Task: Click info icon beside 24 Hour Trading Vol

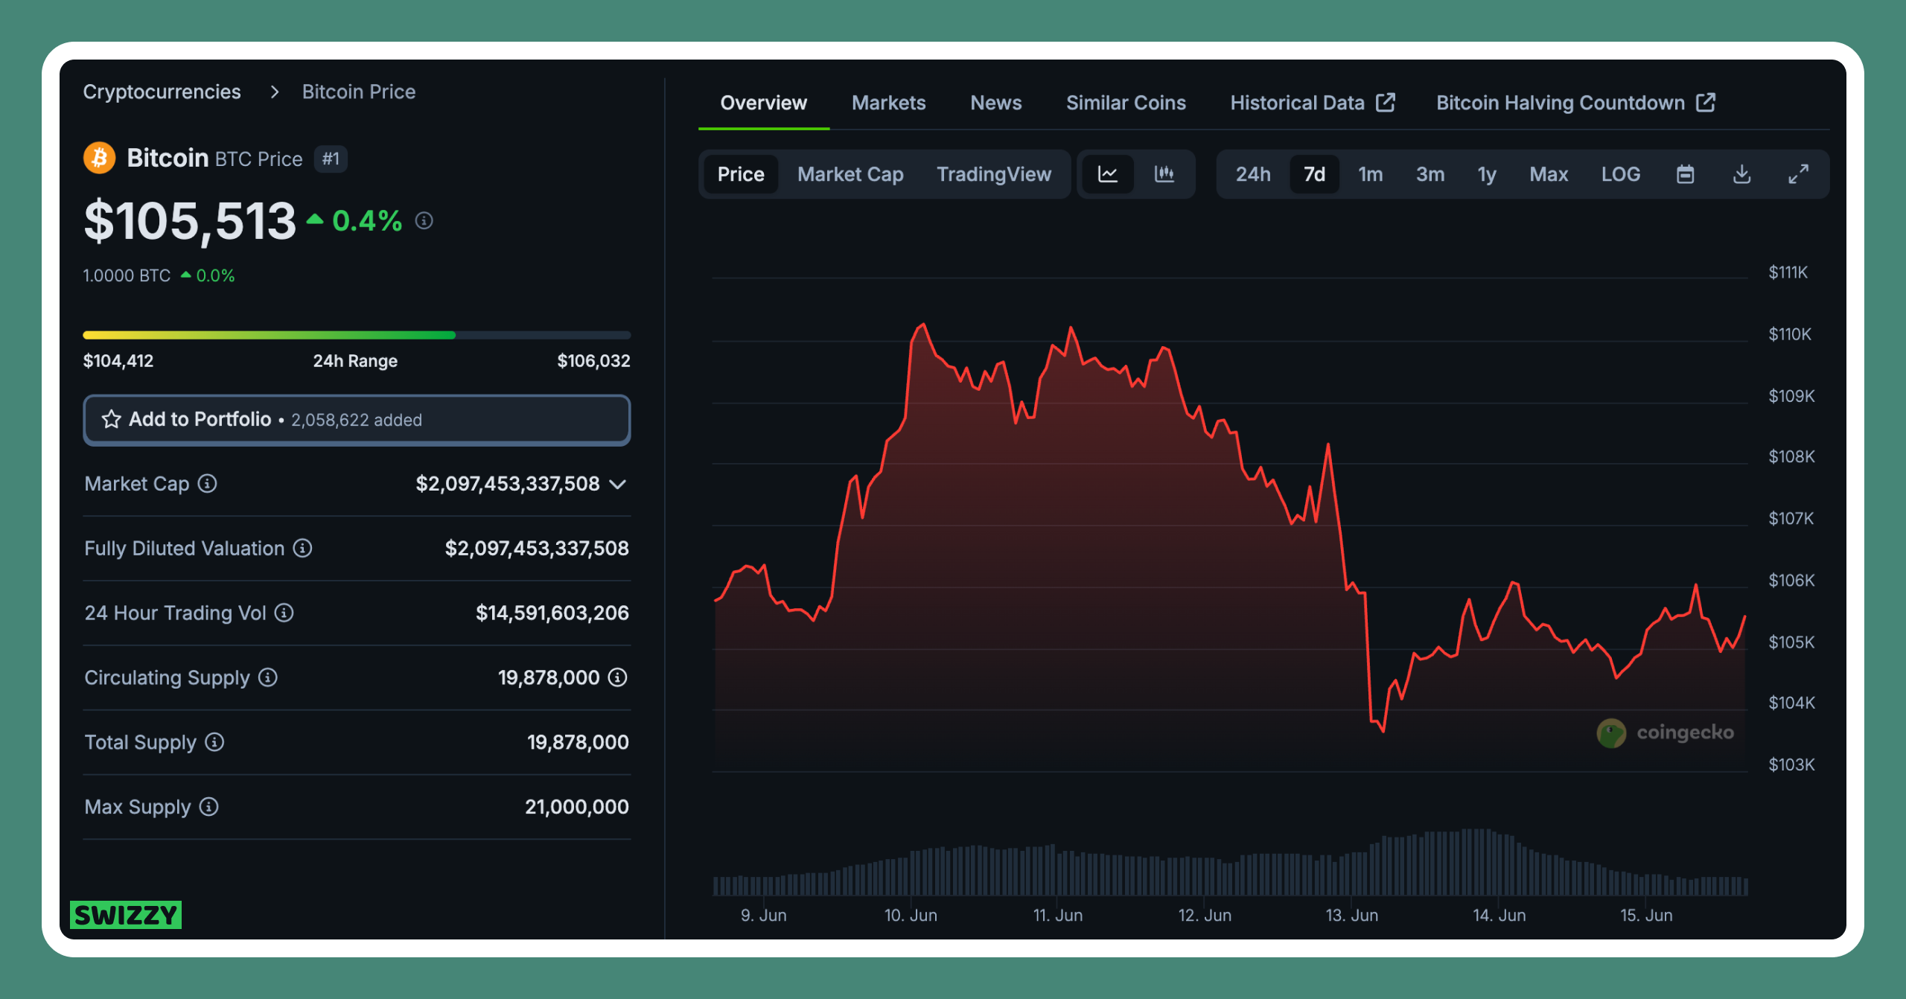Action: (284, 613)
